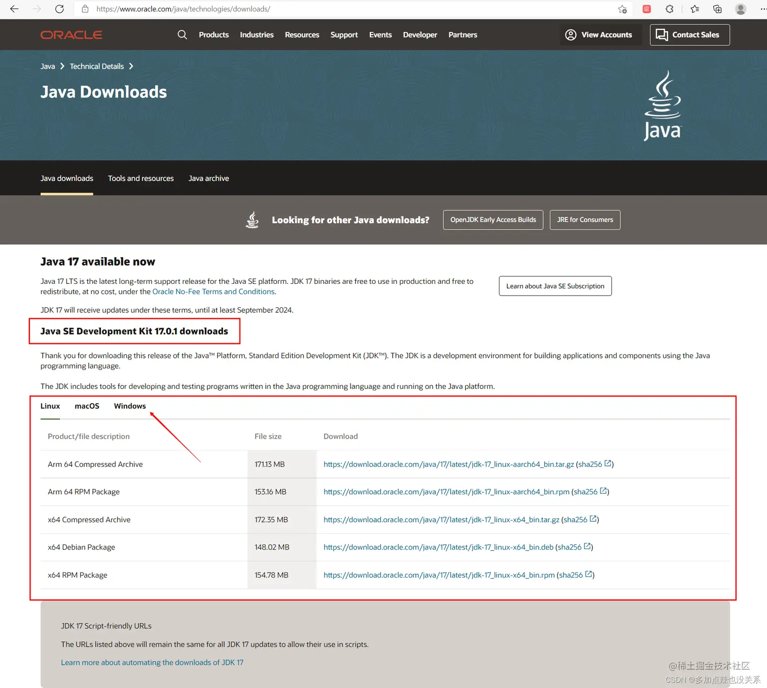Screen dimensions: 767x688
Task: Click JRE for Consumers button
Action: tap(585, 220)
